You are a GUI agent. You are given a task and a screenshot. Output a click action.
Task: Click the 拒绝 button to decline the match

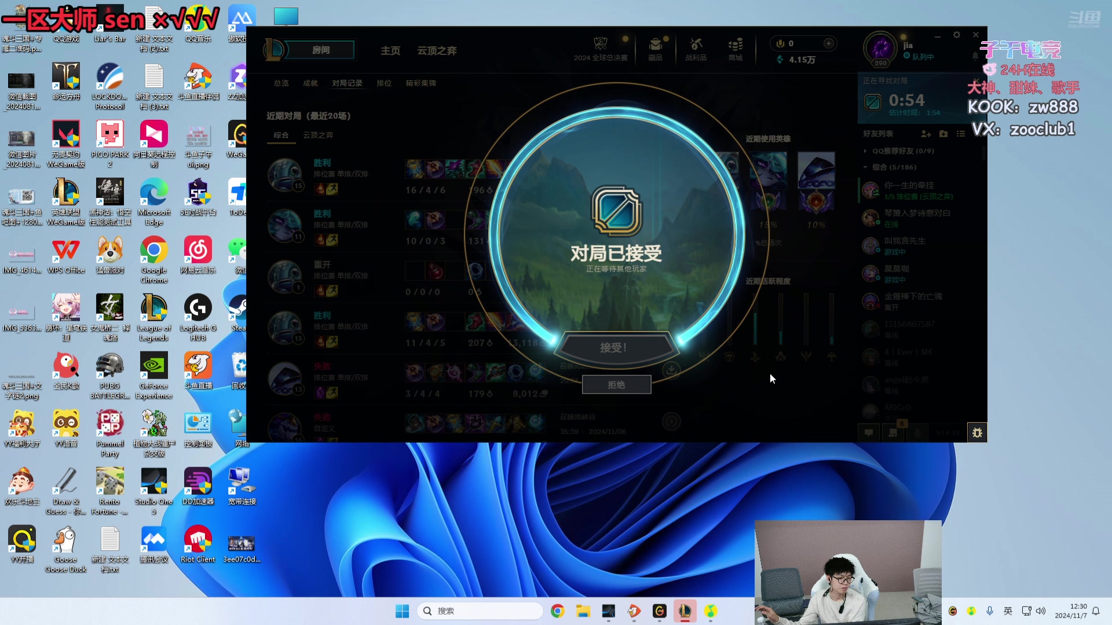(x=616, y=385)
